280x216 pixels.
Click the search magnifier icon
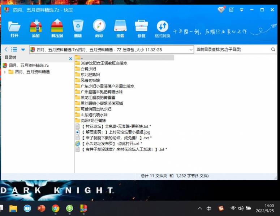(273, 49)
